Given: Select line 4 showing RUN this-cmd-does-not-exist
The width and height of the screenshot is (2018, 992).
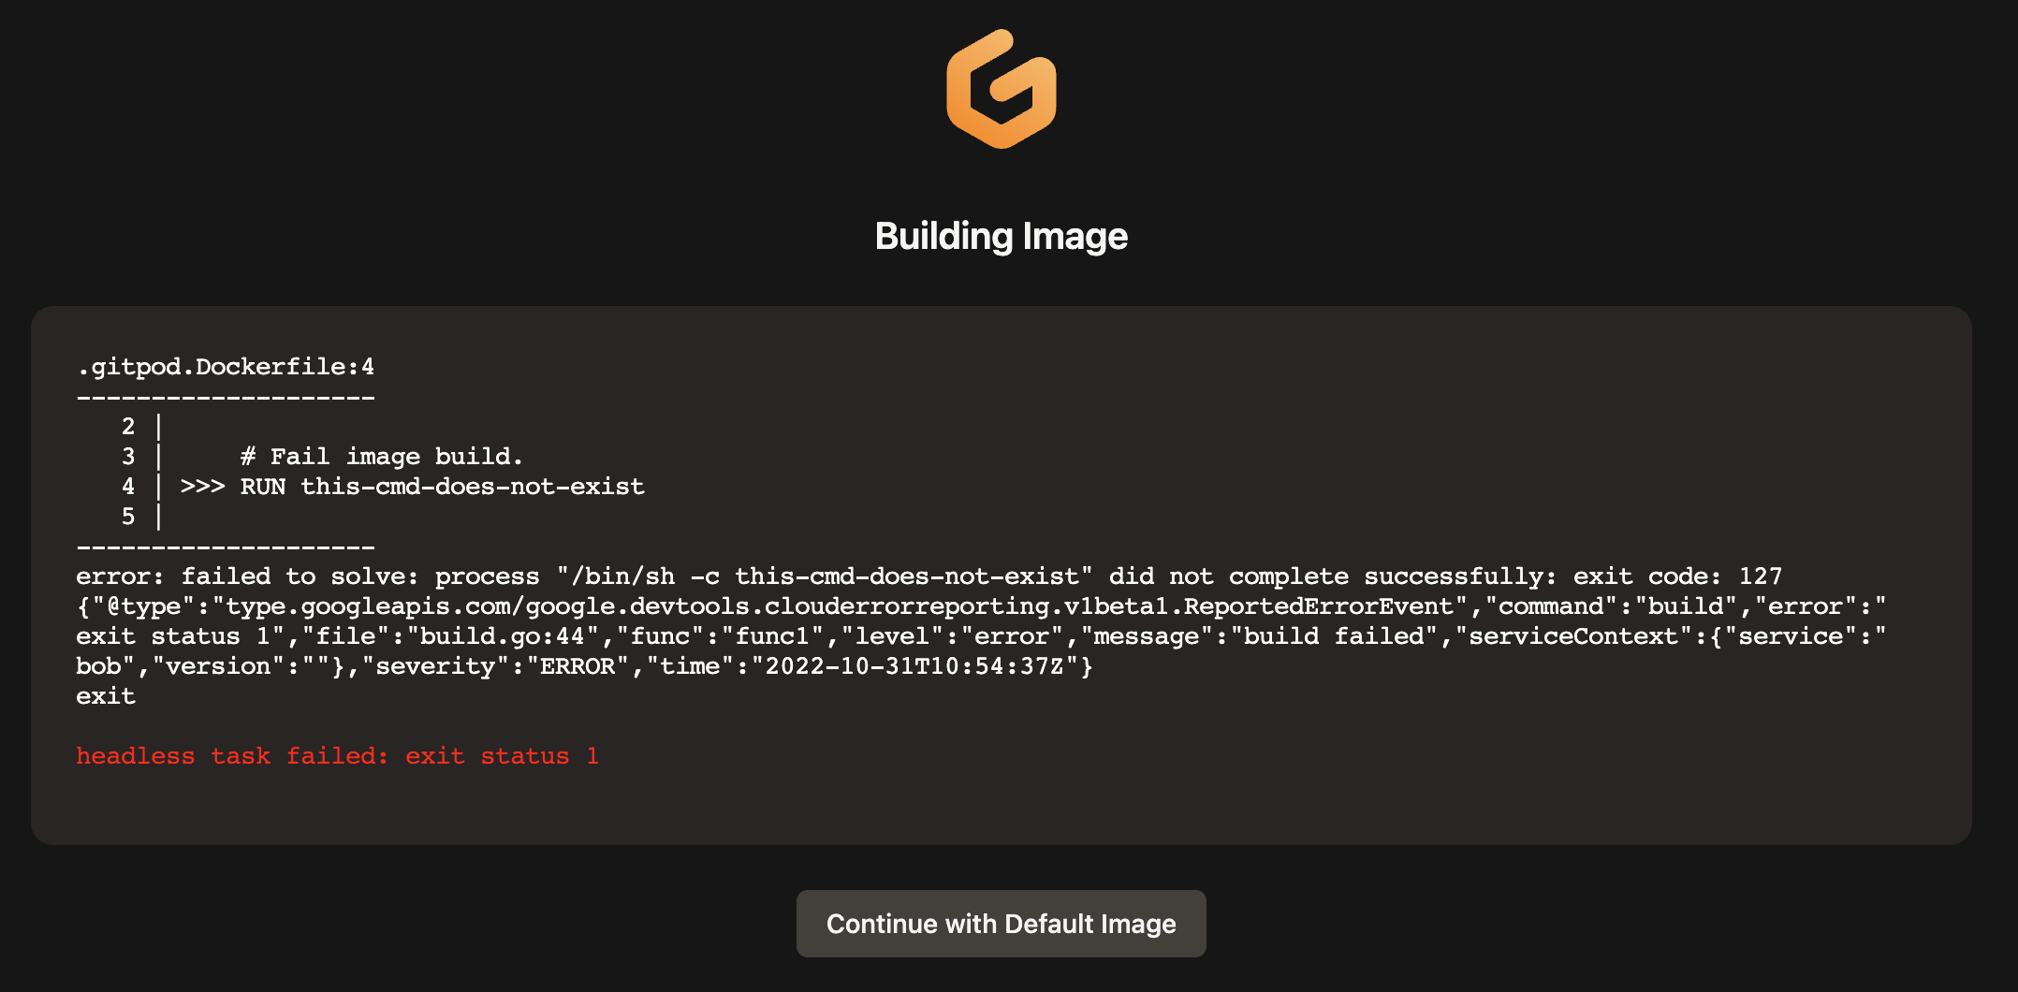Looking at the screenshot, I should tap(412, 487).
